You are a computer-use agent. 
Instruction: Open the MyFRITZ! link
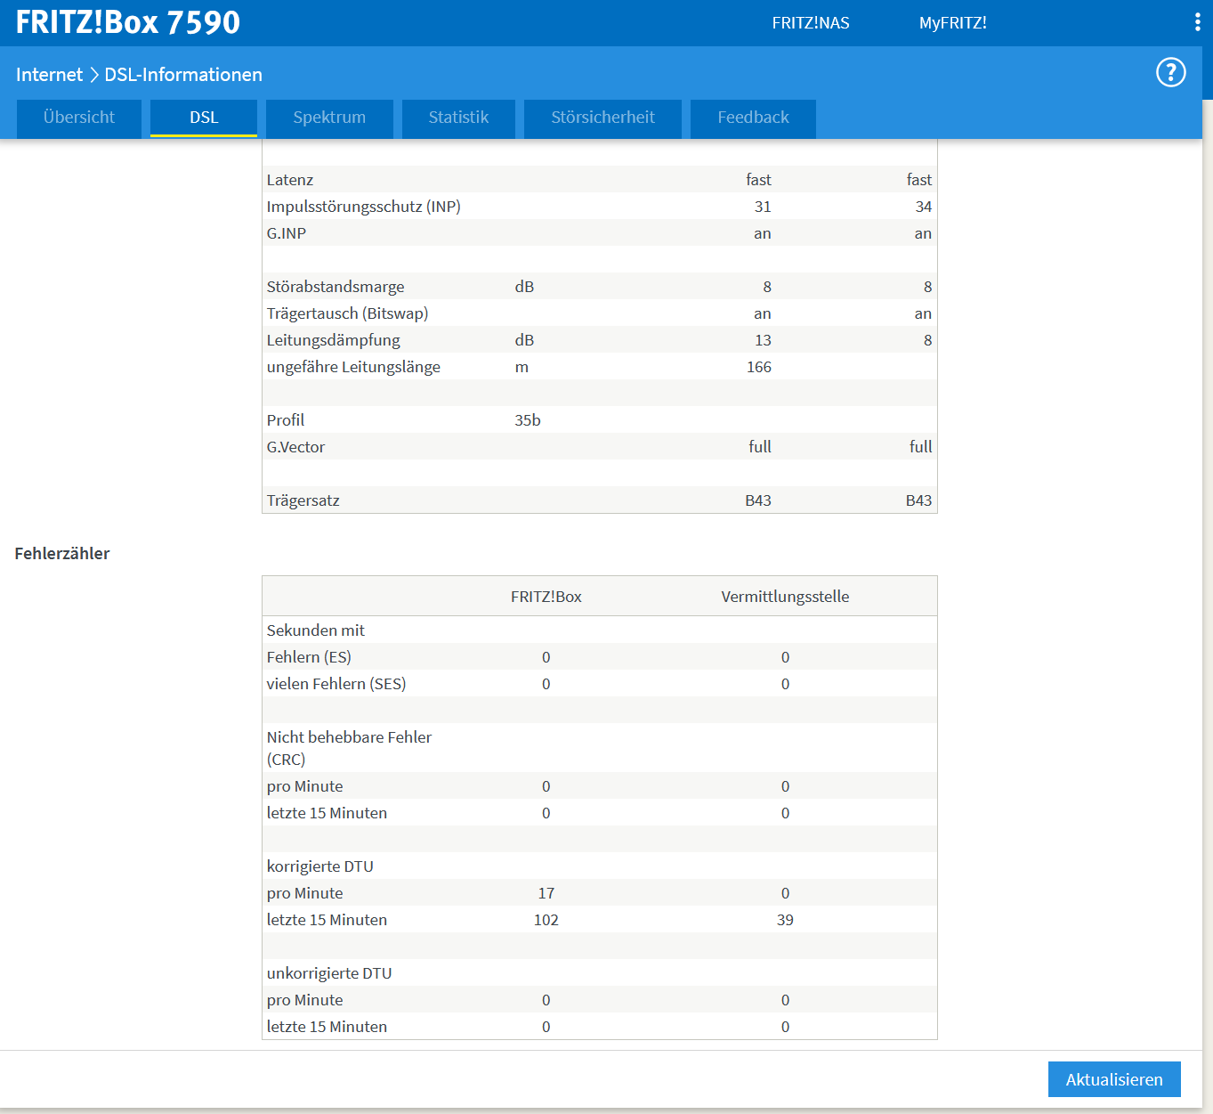952,23
